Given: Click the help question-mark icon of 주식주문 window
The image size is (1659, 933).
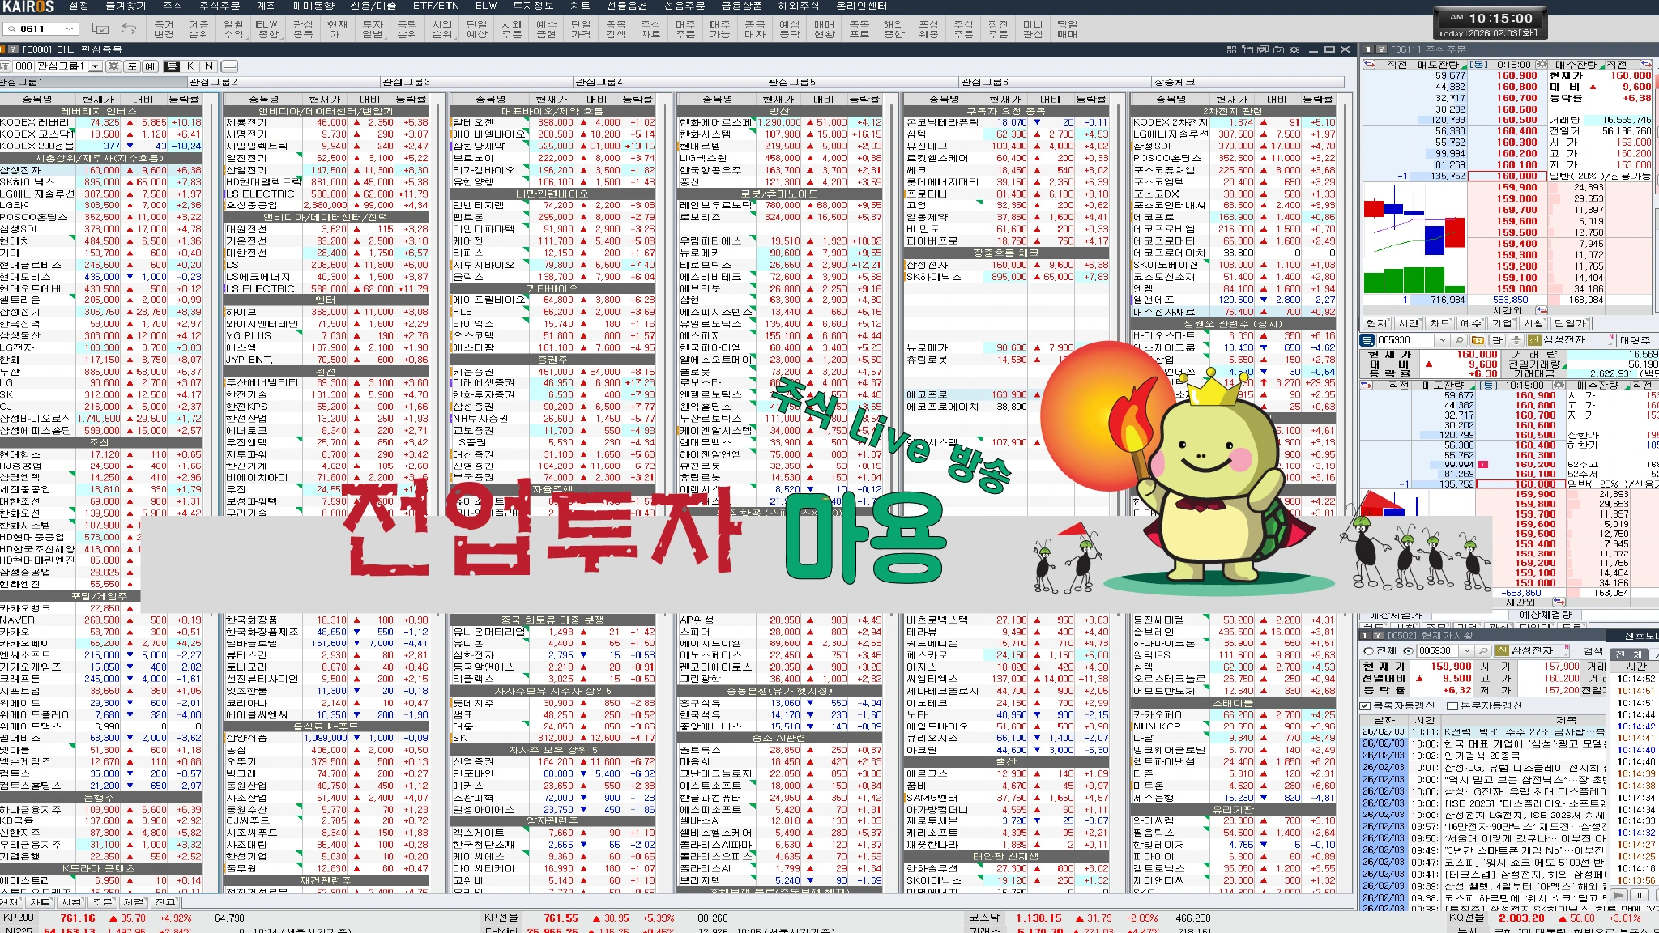Looking at the screenshot, I should 1382,49.
